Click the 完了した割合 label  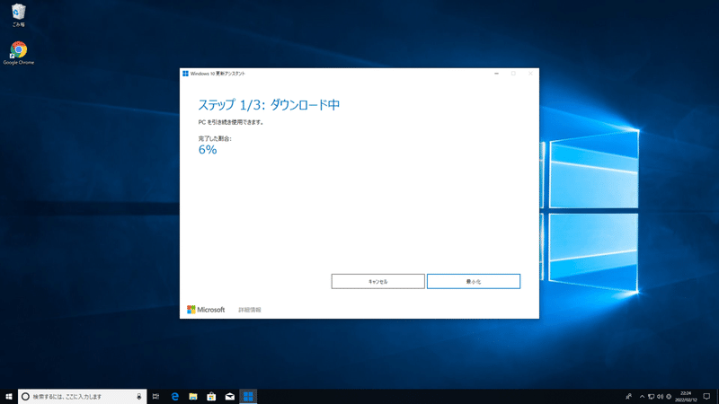[x=215, y=138]
